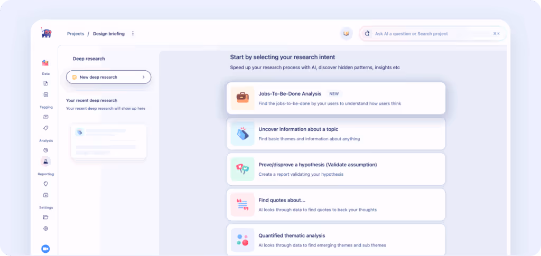Click the quotation marks icon on quotes card
Viewport: 541px width, 256px height.
click(x=242, y=205)
